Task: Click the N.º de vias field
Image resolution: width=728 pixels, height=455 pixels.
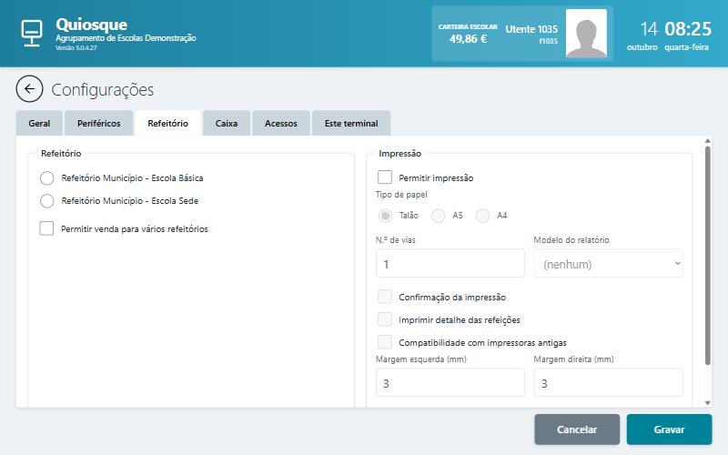Action: (450, 263)
